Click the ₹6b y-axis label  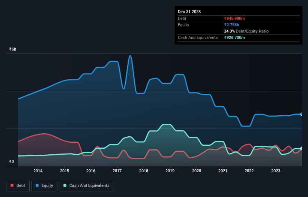(x=13, y=49)
